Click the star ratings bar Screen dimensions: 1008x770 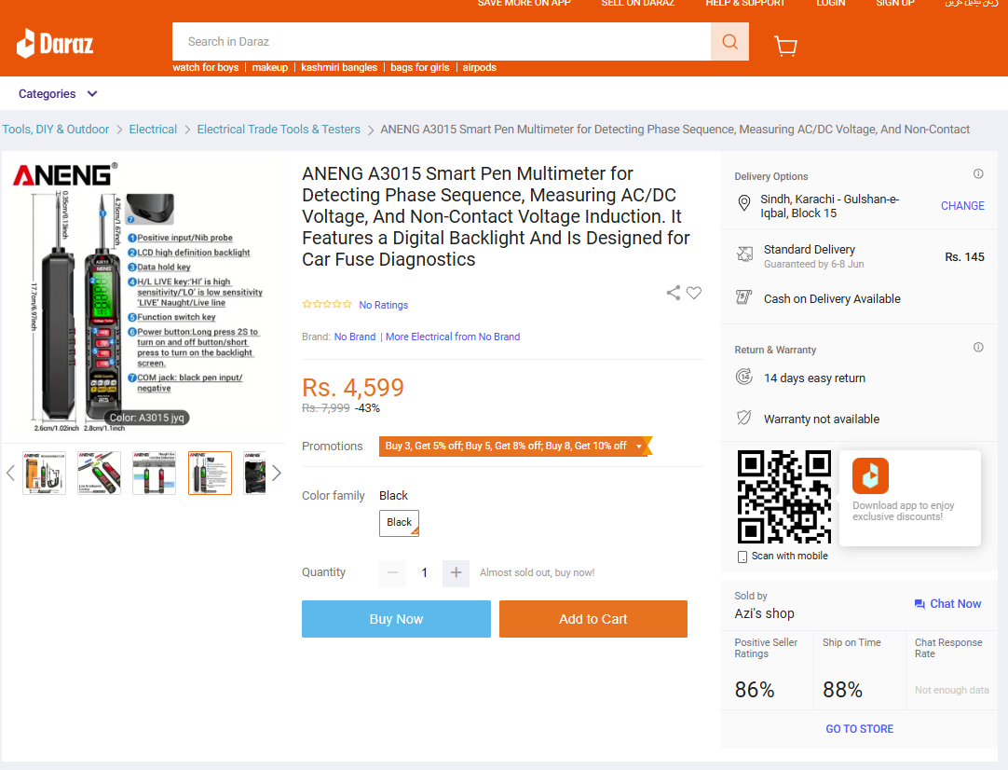coord(327,304)
